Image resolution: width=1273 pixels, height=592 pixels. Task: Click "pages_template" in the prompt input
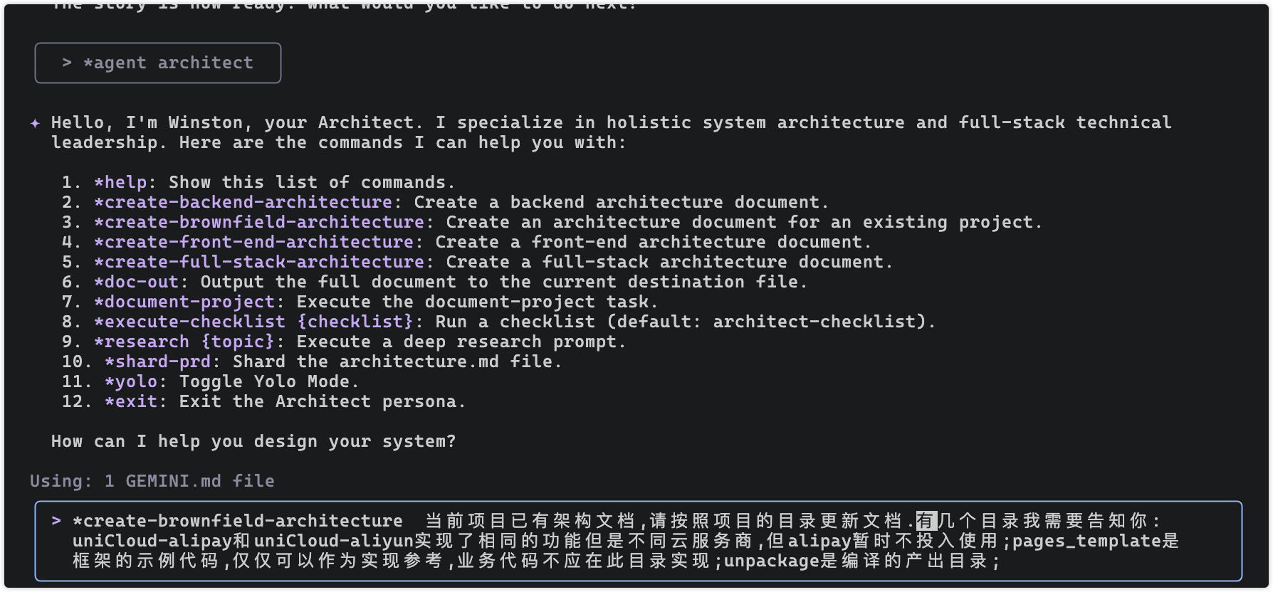click(x=1086, y=541)
